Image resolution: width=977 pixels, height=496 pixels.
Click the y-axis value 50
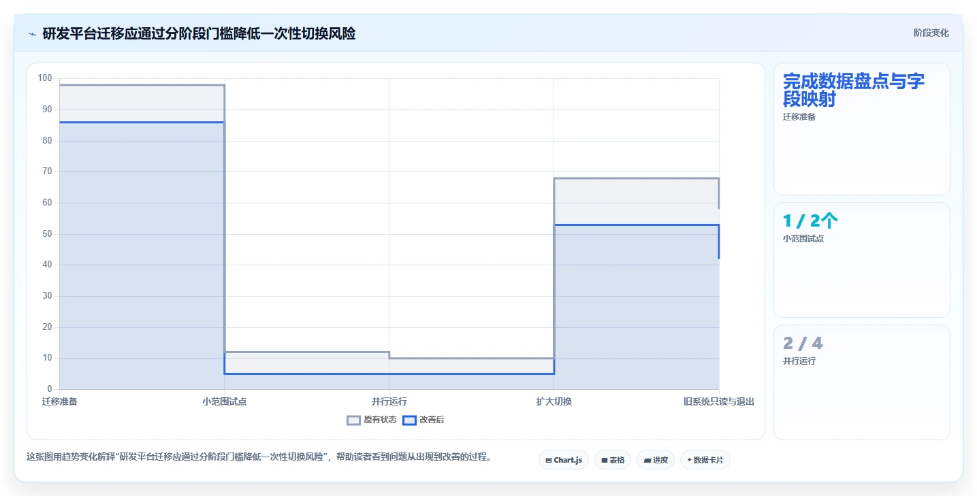[47, 234]
